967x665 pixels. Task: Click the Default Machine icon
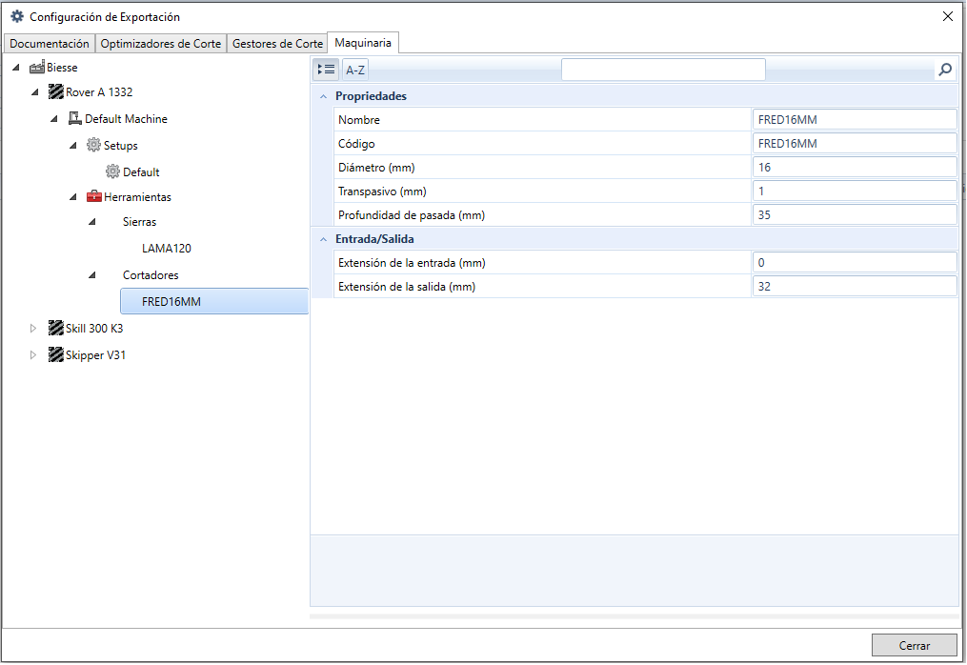pos(75,118)
